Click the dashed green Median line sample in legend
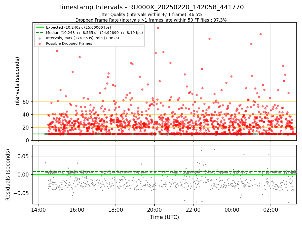This screenshot has height=226, width=302. point(40,33)
